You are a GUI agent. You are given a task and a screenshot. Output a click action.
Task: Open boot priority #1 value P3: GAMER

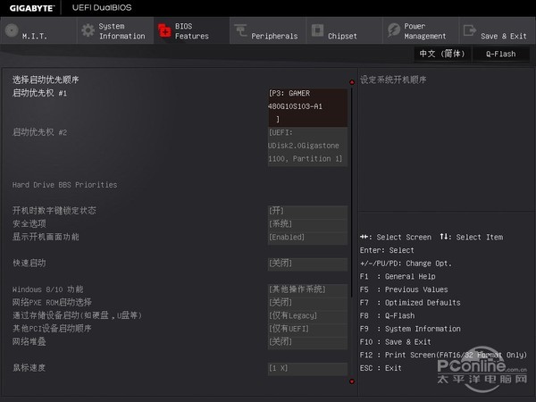[x=307, y=107]
